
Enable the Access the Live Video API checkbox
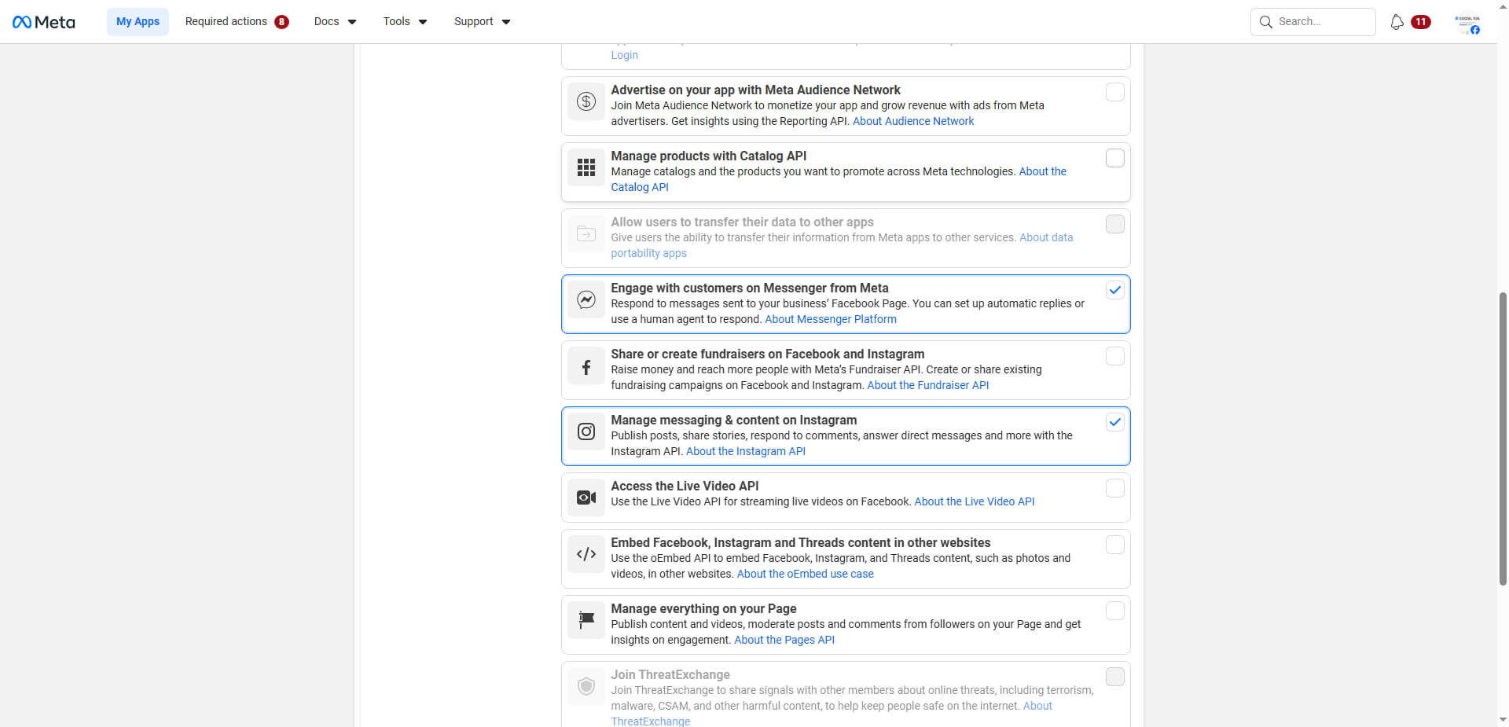tap(1114, 488)
